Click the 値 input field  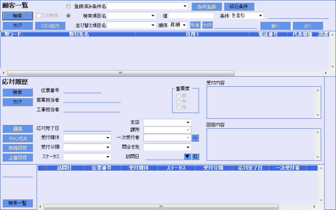191,16
